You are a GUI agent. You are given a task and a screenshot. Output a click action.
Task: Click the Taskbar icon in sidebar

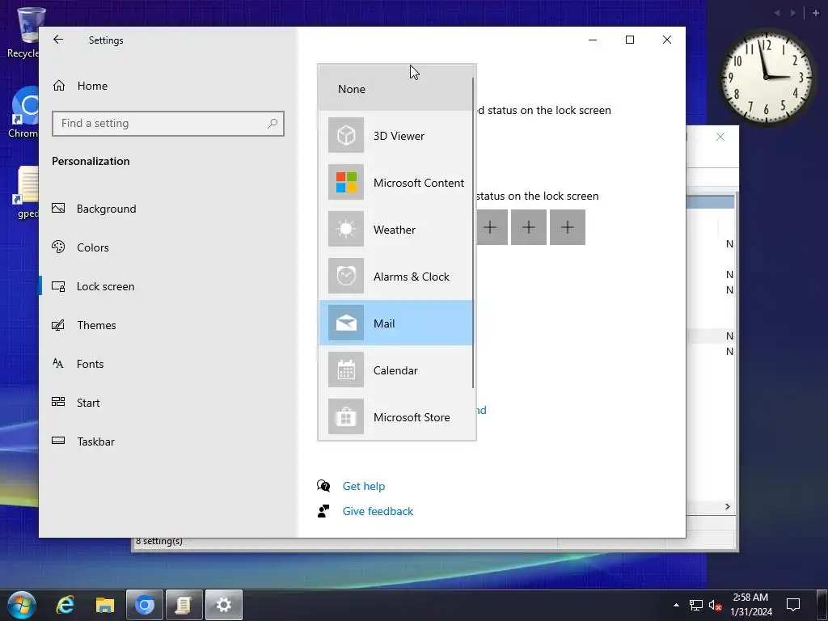(58, 441)
